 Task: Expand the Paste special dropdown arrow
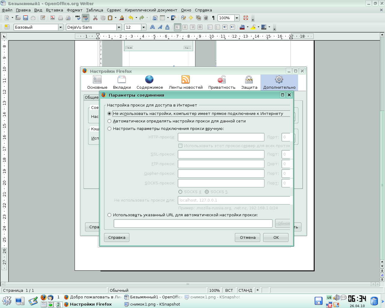[x=115, y=18]
